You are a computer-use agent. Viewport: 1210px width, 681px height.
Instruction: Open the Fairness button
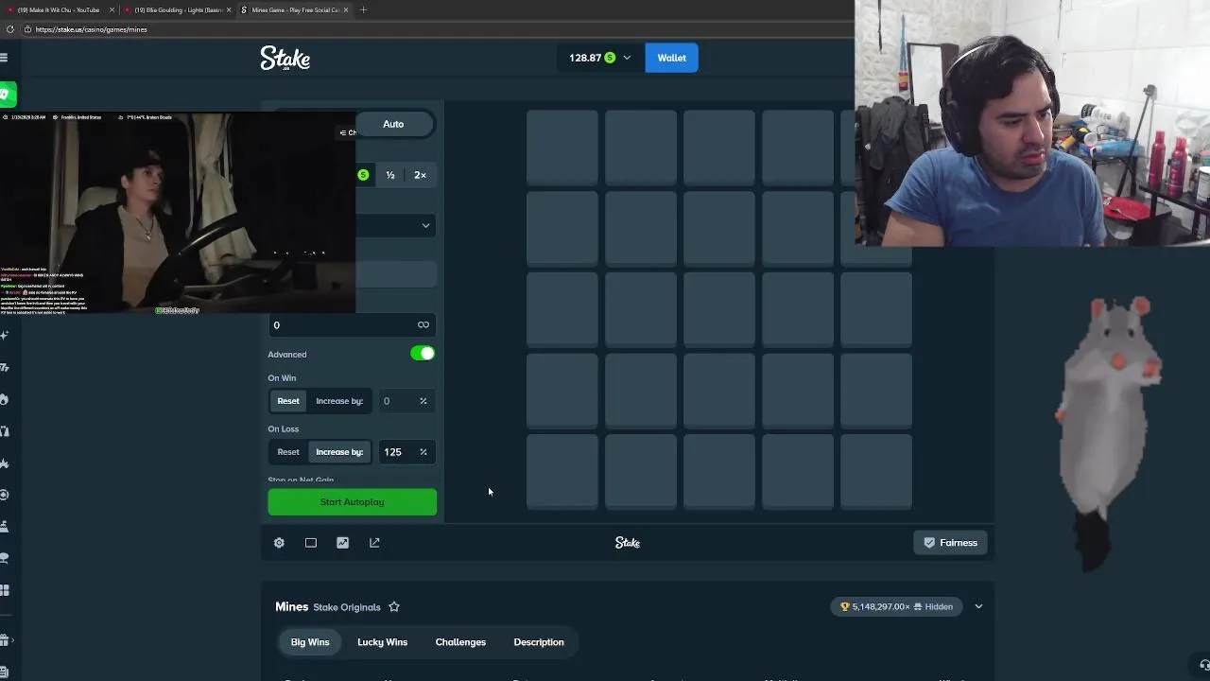point(950,543)
